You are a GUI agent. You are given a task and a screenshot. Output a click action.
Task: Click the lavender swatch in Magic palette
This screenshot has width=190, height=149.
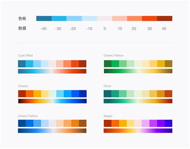pos(146,123)
